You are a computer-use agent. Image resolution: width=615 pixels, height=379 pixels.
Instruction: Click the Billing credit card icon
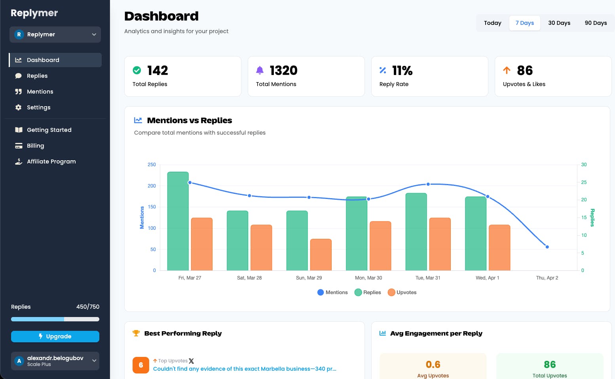(x=19, y=146)
